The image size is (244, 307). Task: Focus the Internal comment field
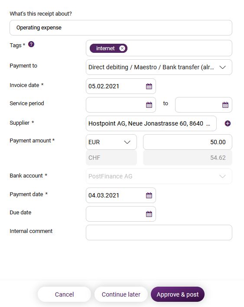pyautogui.click(x=159, y=233)
